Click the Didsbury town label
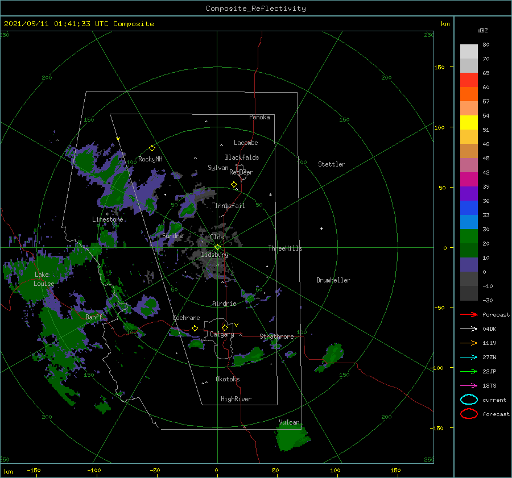Screen dimensions: 512x478 point(214,255)
